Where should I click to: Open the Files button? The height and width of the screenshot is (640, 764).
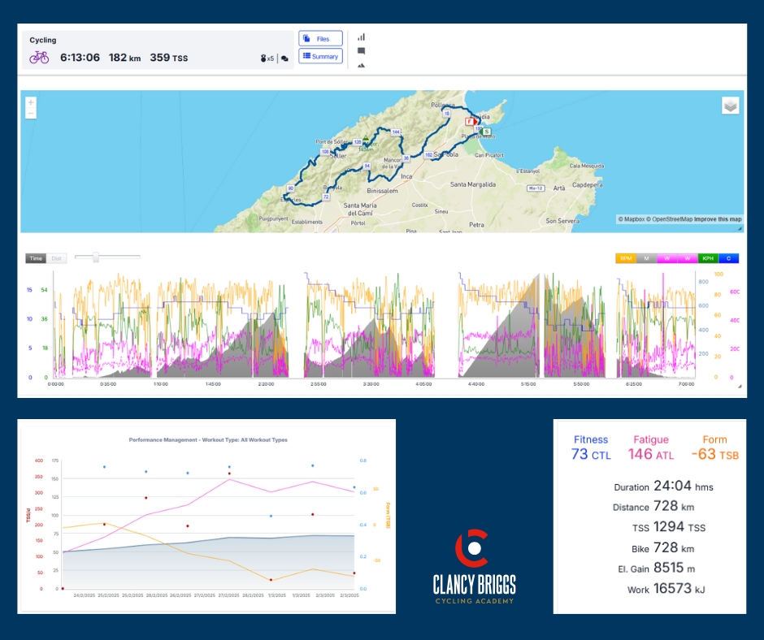pos(320,39)
